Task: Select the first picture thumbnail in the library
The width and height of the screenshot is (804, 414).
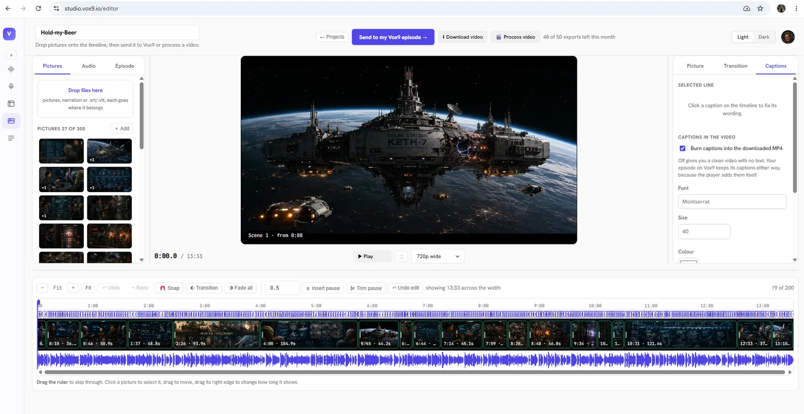Action: (x=61, y=151)
